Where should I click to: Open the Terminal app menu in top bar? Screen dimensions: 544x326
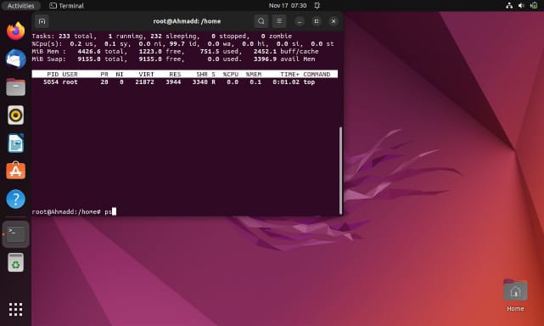coord(66,6)
